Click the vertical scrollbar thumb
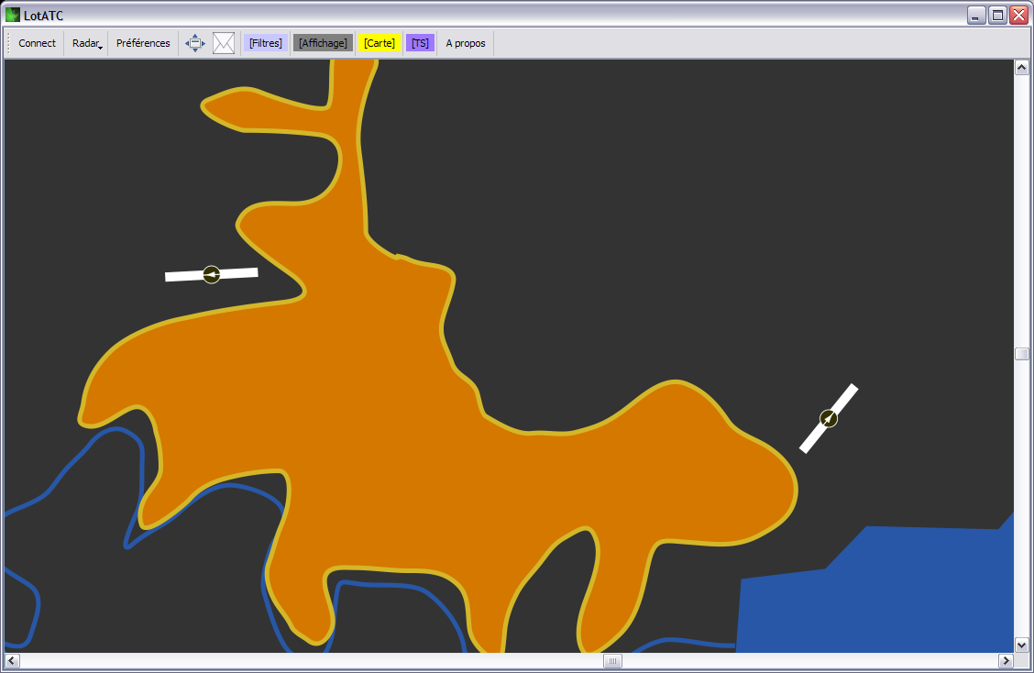The width and height of the screenshot is (1034, 673). click(x=1021, y=355)
